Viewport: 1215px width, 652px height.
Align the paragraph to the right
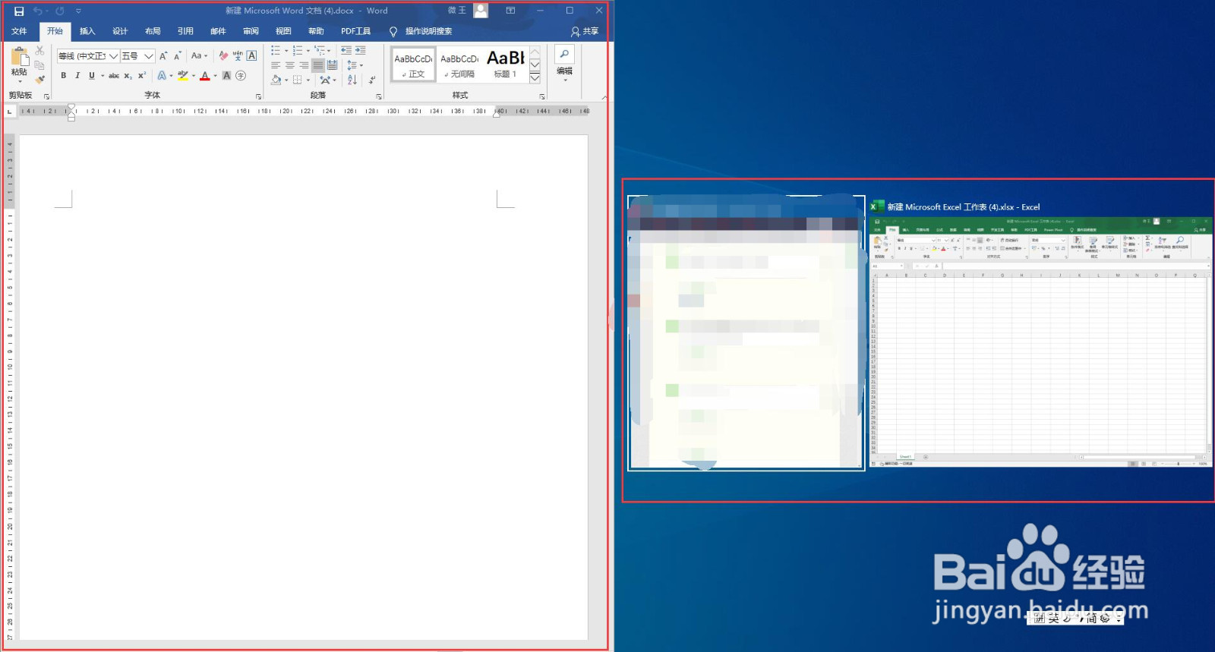click(304, 65)
